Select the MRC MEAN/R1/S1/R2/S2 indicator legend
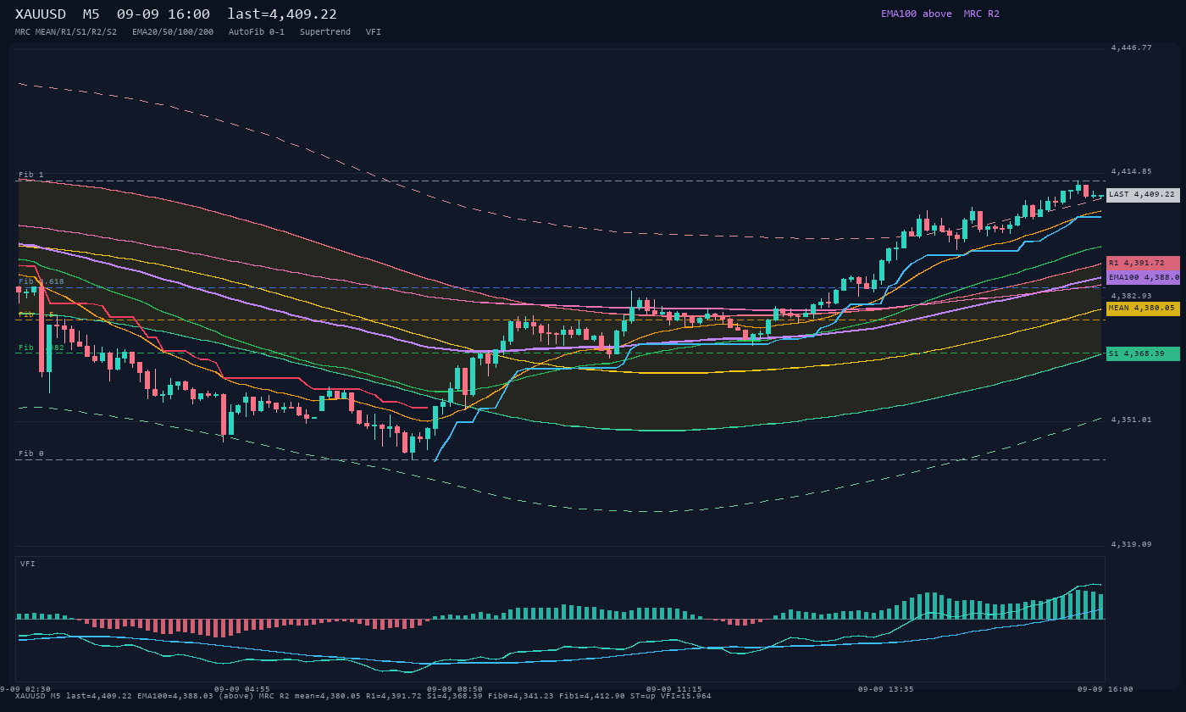Image resolution: width=1186 pixels, height=712 pixels. 66,32
